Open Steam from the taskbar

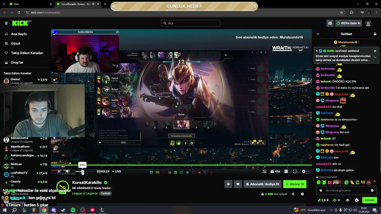pyautogui.click(x=63, y=210)
